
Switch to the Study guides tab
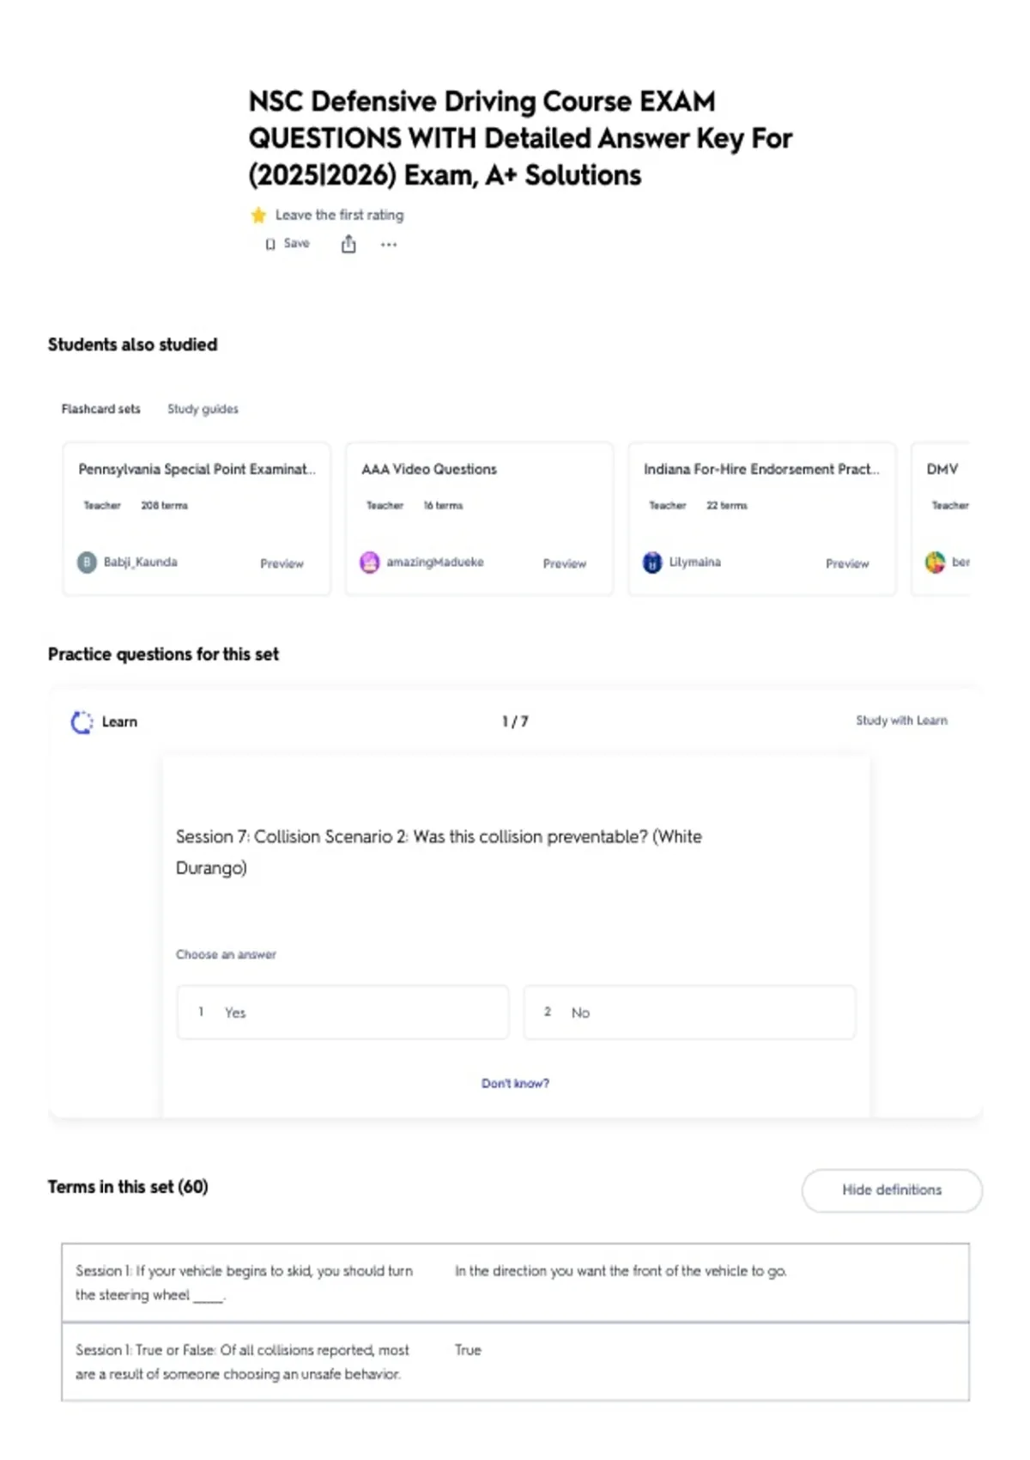tap(203, 409)
